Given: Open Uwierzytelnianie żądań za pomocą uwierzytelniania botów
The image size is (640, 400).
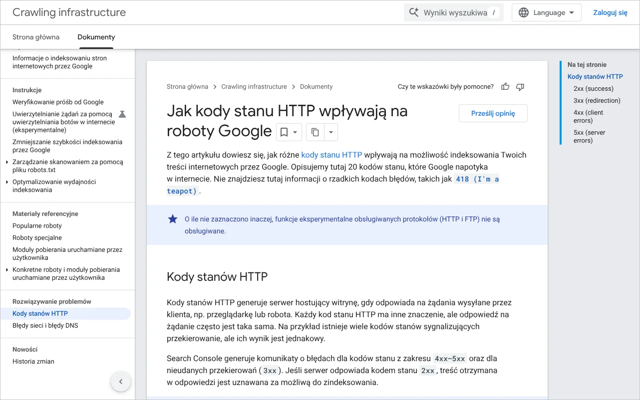Looking at the screenshot, I should (64, 122).
